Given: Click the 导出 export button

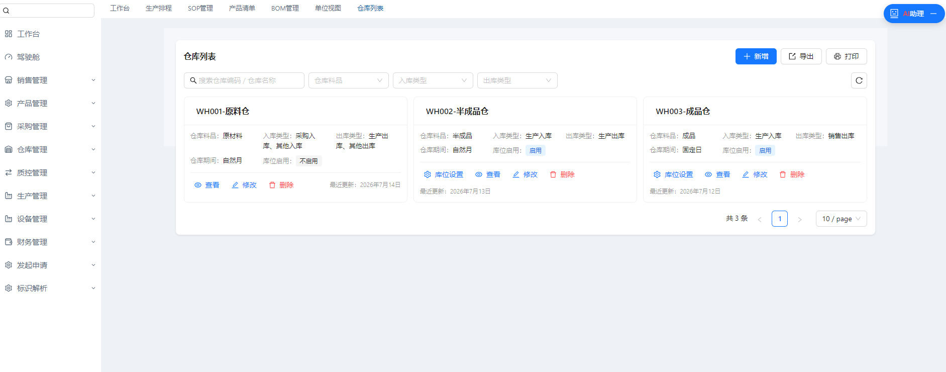Looking at the screenshot, I should pyautogui.click(x=801, y=56).
